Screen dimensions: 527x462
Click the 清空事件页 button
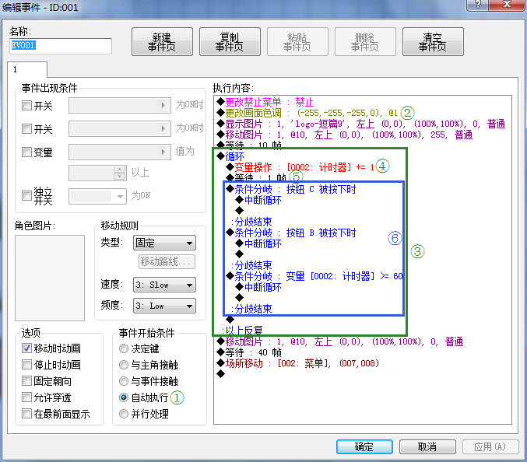coord(432,41)
